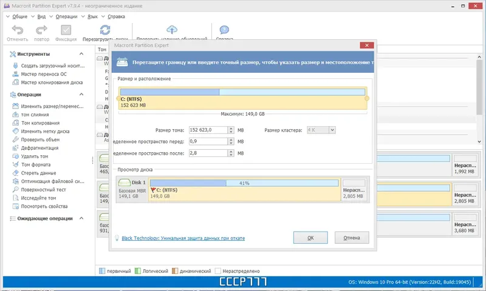
Task: Click the Help (Справка) question bubble icon
Action: (x=224, y=30)
